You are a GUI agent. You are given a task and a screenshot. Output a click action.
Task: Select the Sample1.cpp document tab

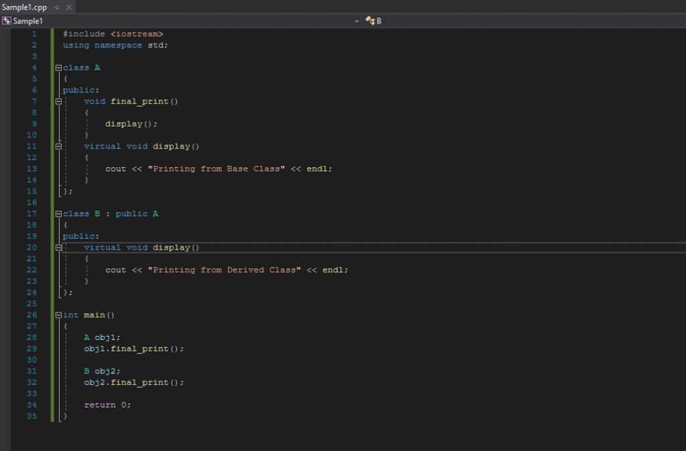[x=24, y=7]
